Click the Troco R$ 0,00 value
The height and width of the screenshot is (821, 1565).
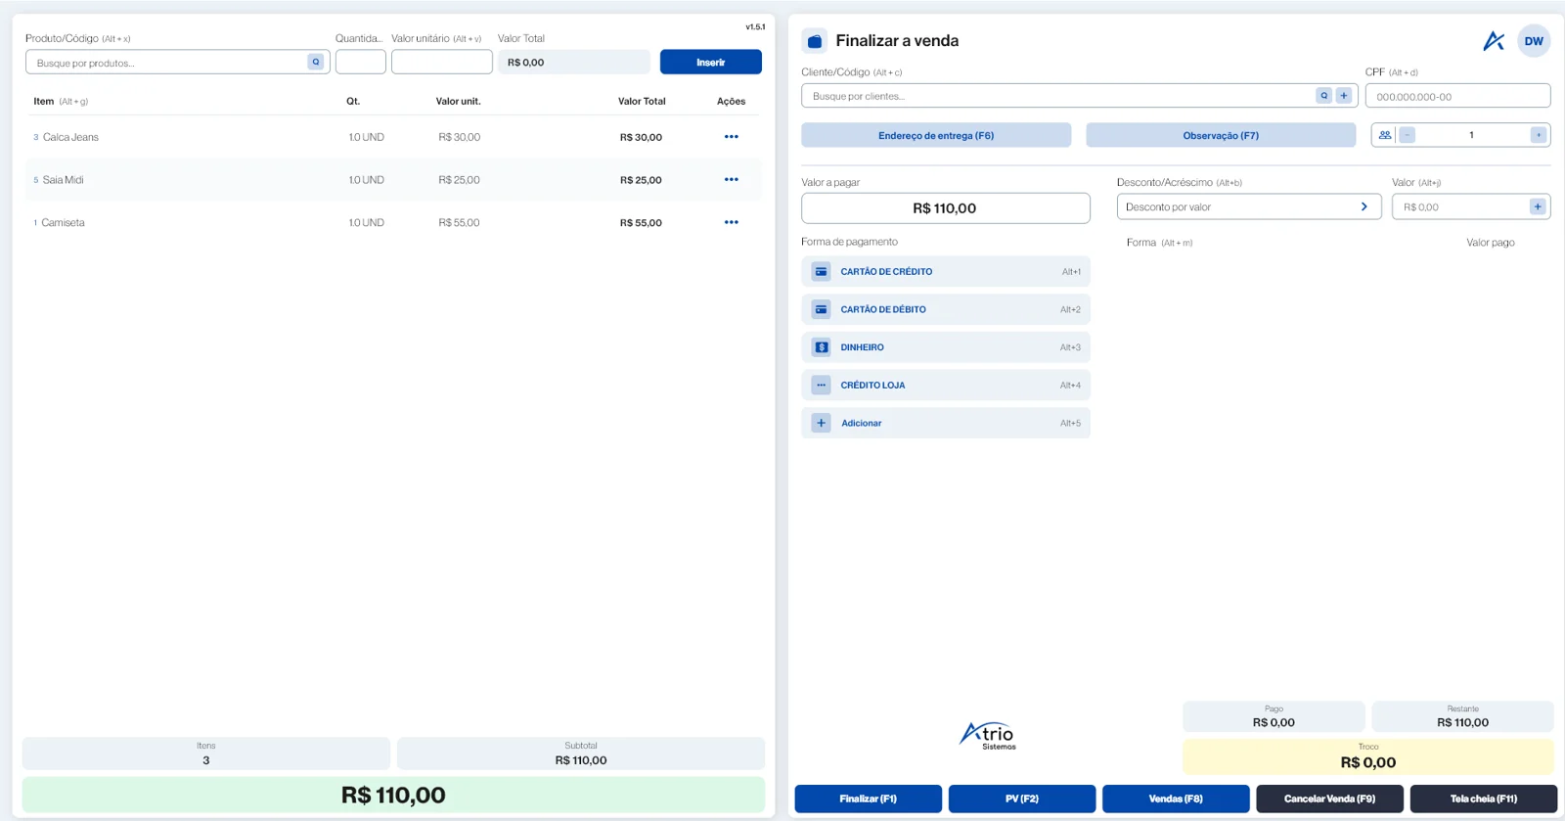click(x=1367, y=762)
